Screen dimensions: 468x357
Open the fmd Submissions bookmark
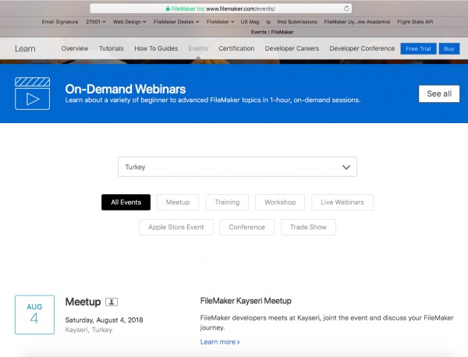click(x=297, y=22)
